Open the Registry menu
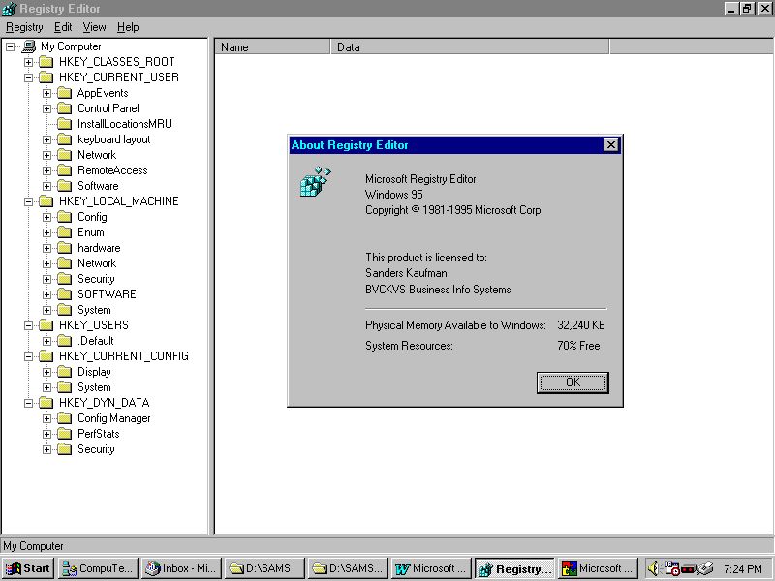 point(24,27)
